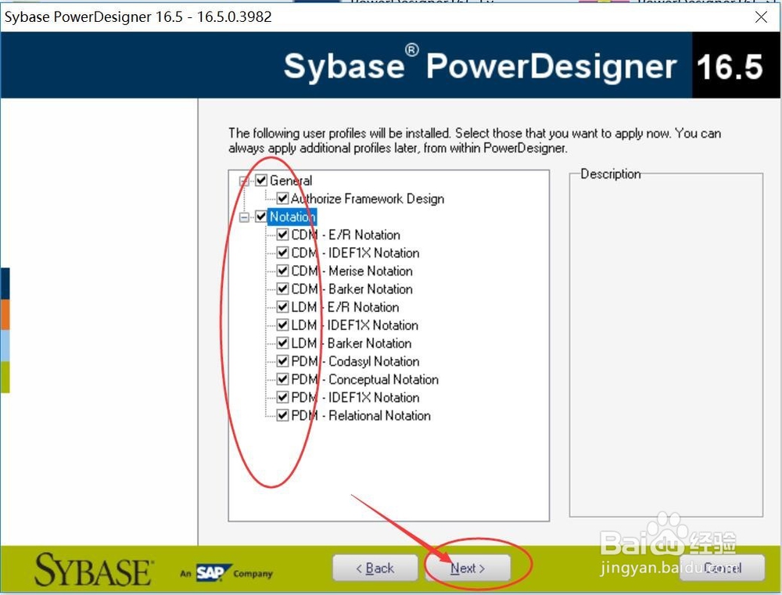The image size is (782, 595).
Task: Toggle CDM - Barker Notation checkbox
Action: 282,289
